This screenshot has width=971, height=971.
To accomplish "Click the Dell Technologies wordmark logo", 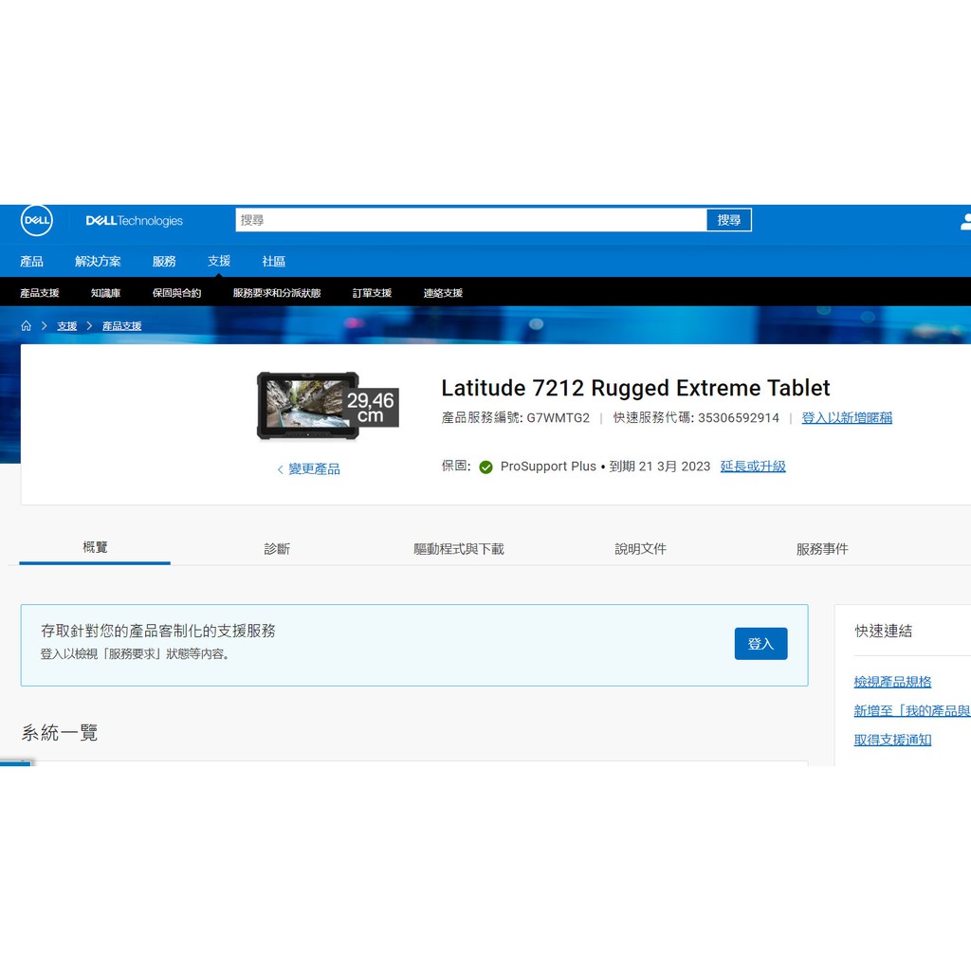I will pyautogui.click(x=134, y=221).
